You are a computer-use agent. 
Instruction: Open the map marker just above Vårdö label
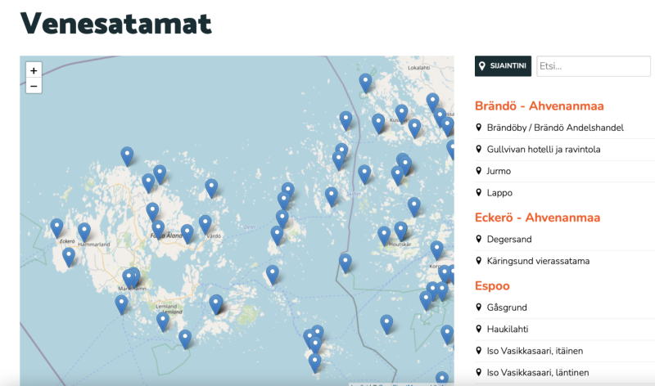pyautogui.click(x=206, y=223)
